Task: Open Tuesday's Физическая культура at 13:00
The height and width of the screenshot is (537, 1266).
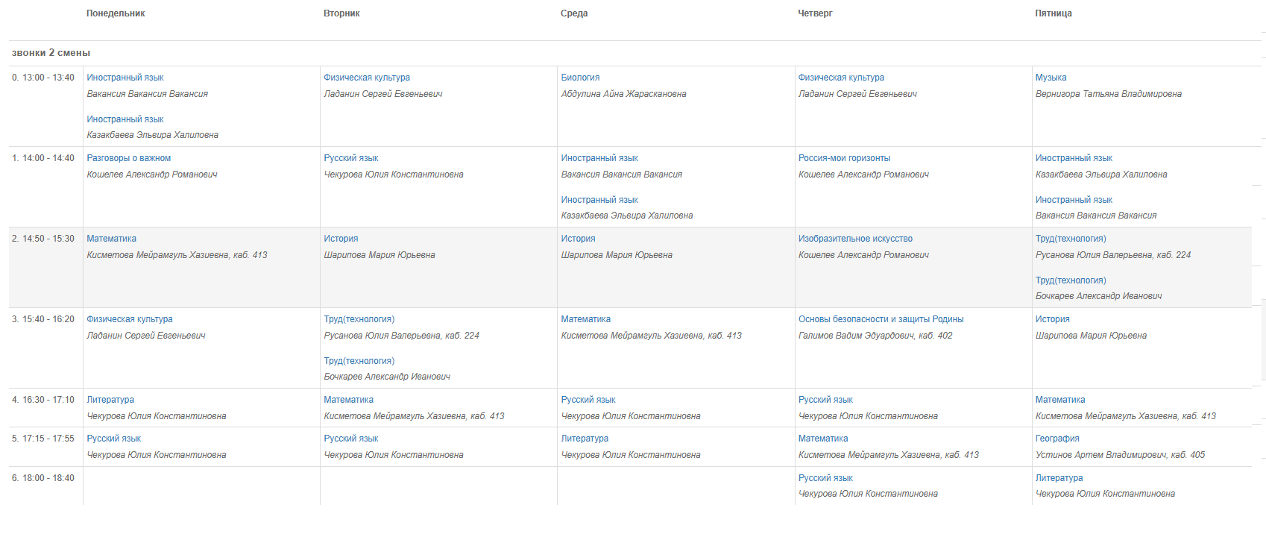Action: tap(367, 78)
